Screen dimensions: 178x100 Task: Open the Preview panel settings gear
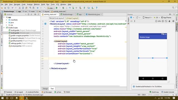(170, 14)
